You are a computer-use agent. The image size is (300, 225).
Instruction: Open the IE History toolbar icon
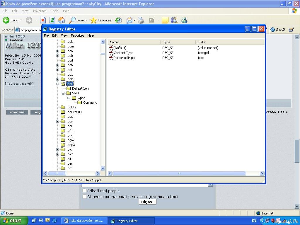(118, 20)
